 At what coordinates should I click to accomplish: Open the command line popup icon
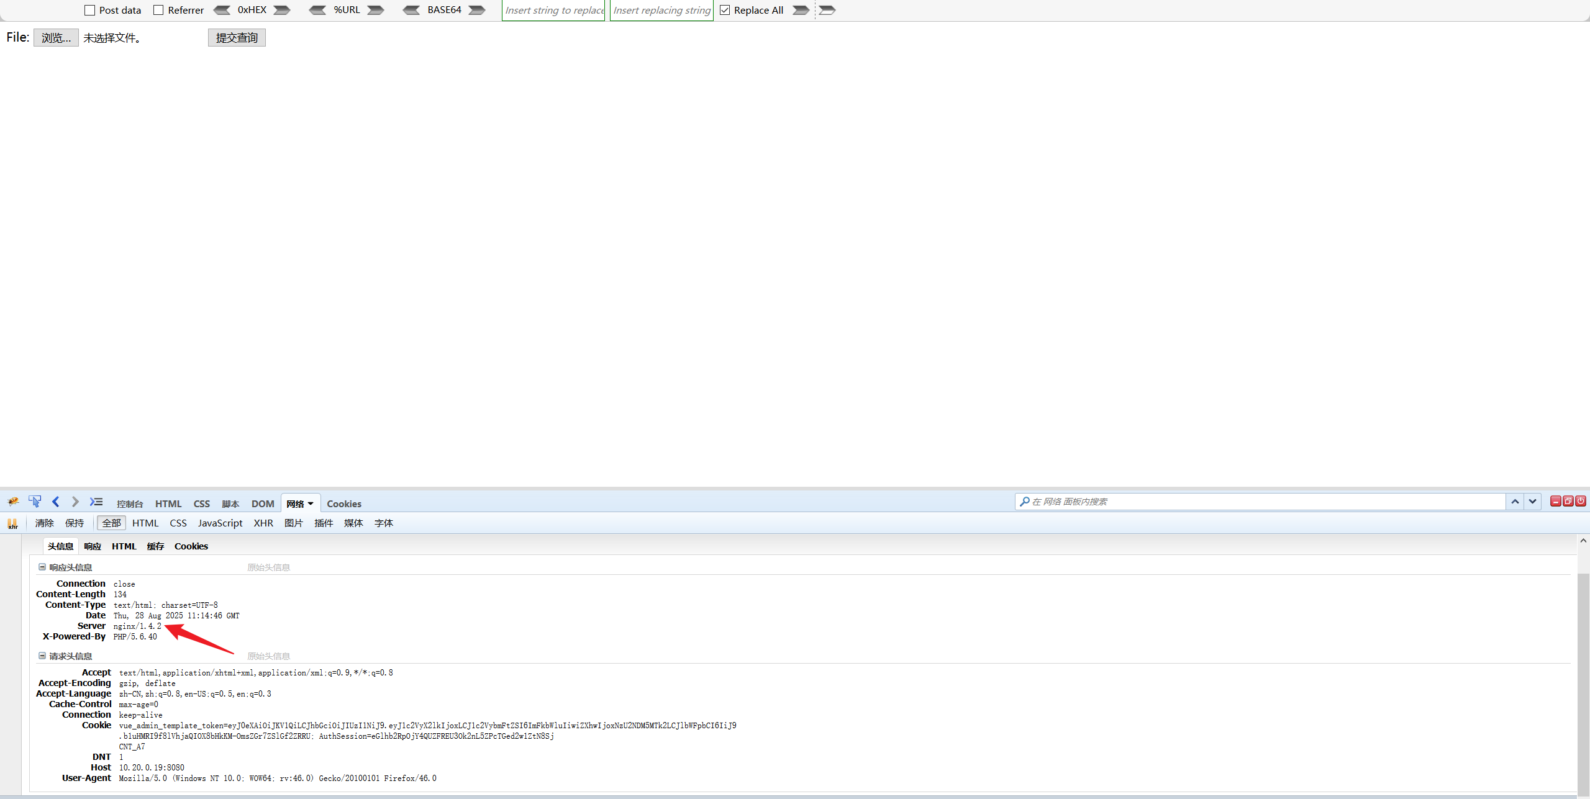pos(96,502)
